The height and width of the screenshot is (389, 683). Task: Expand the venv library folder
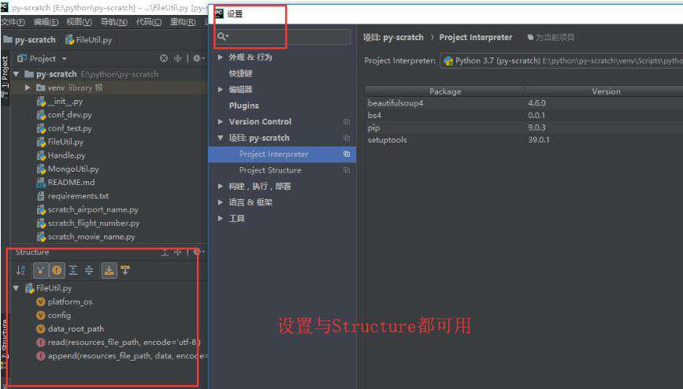coord(28,87)
